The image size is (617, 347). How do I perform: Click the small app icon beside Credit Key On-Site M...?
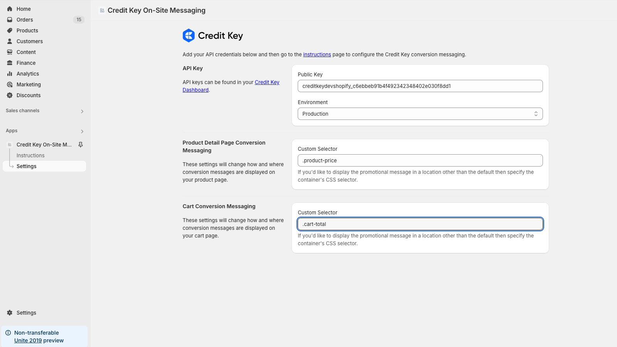(x=10, y=145)
